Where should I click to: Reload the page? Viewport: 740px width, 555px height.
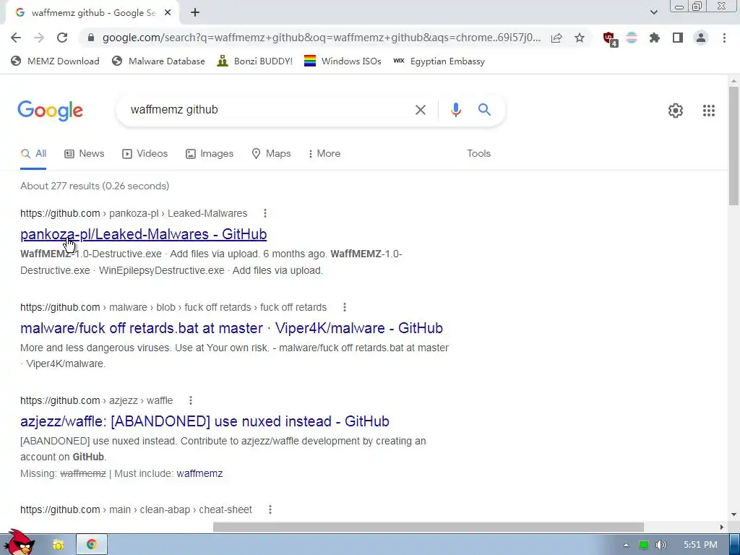click(x=62, y=38)
